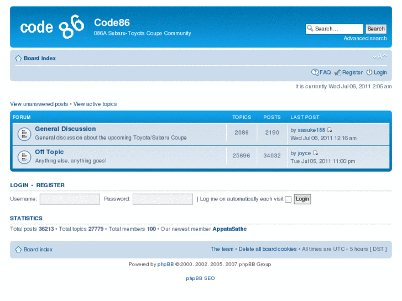Screen dimensions: 402x301
Task: Click last post date Tue Jul 05, 2011 11:00 pm
Action: (x=323, y=161)
